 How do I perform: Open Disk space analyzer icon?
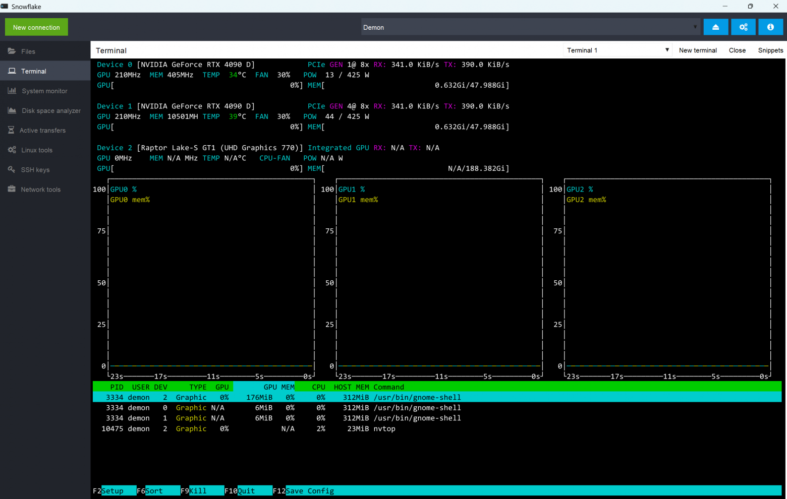(12, 110)
